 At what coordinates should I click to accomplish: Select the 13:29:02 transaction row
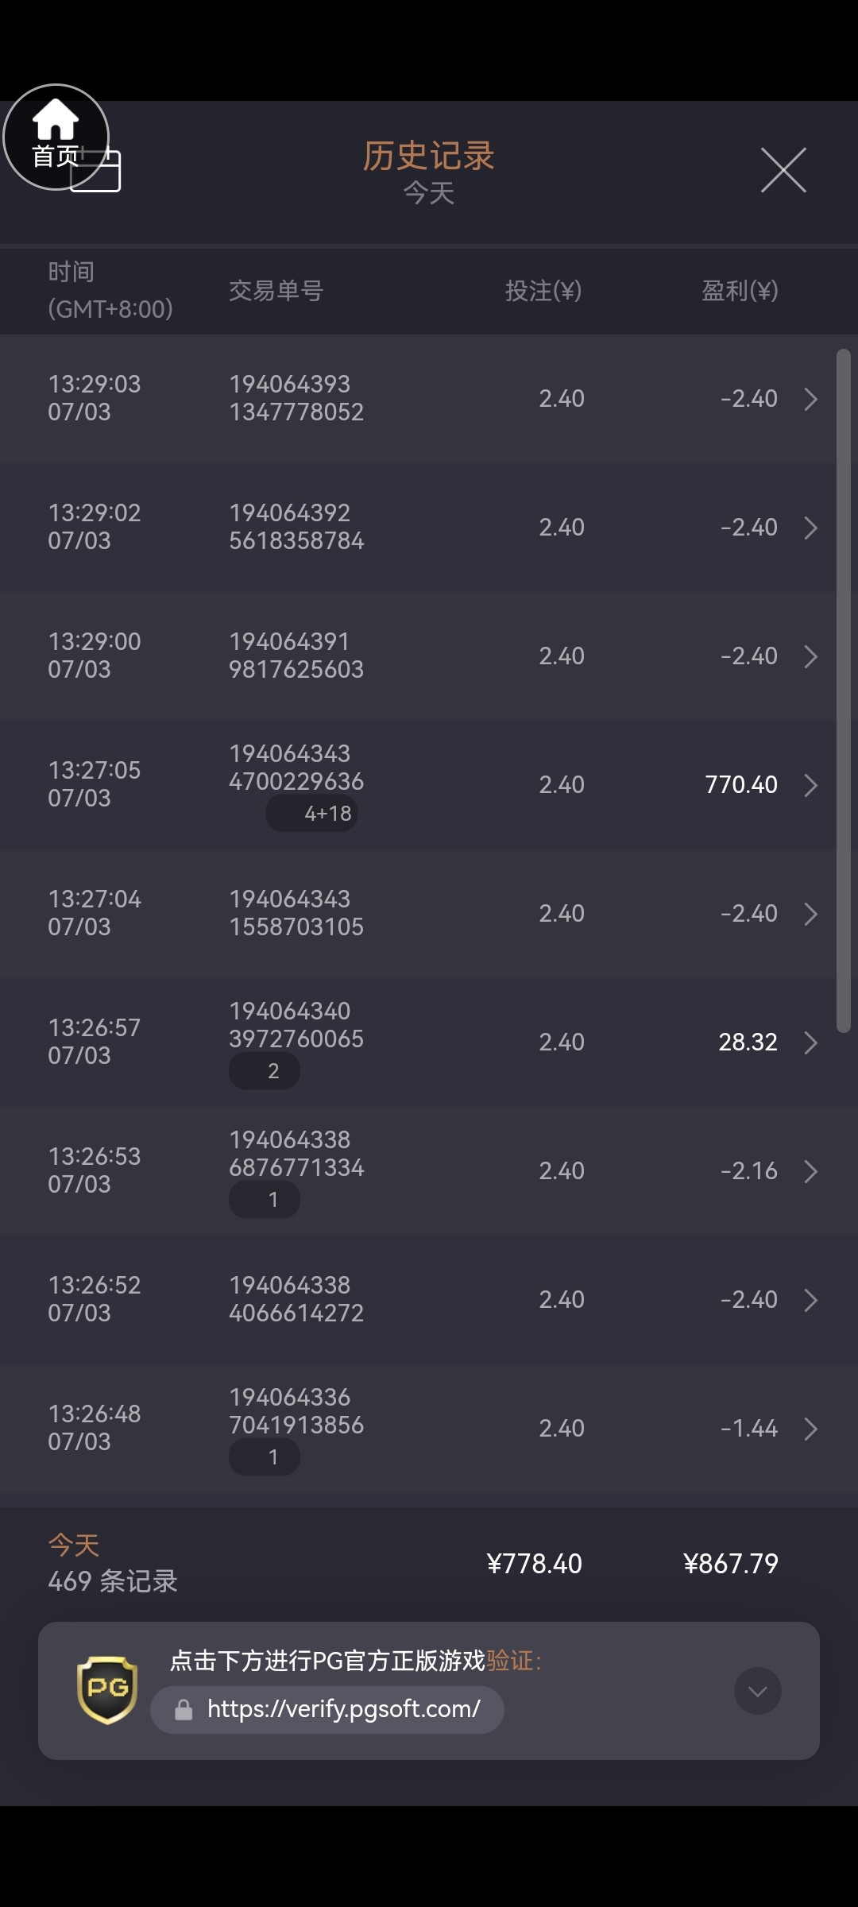pyautogui.click(x=413, y=528)
